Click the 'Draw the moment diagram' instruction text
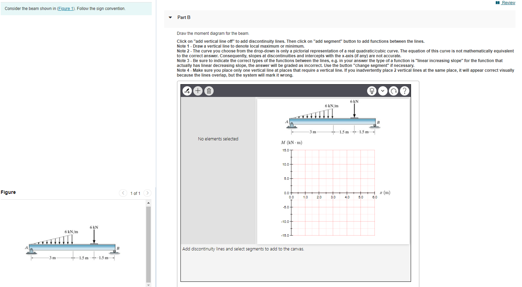 tap(213, 33)
